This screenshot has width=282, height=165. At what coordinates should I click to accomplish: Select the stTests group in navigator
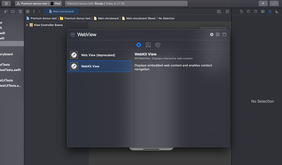tap(5, 65)
